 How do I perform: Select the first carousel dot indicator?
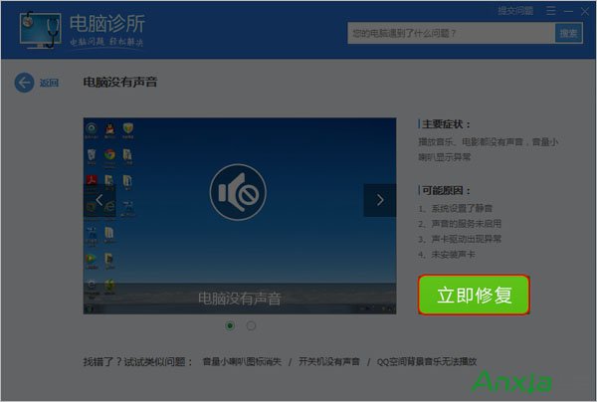pos(231,325)
